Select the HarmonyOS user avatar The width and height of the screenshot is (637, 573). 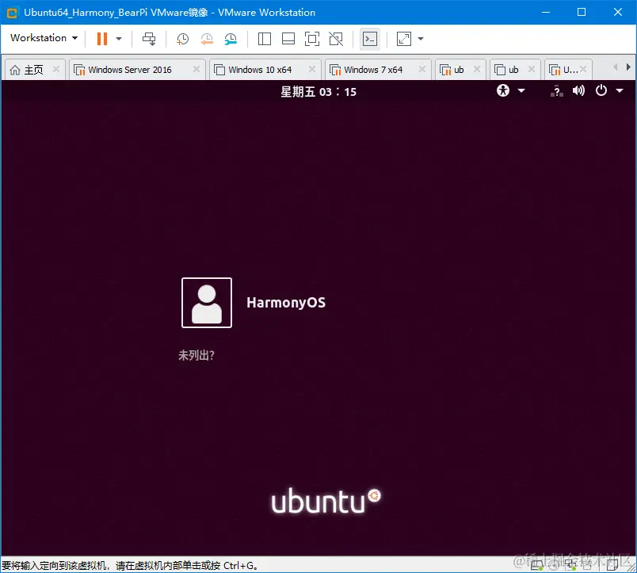coord(207,303)
